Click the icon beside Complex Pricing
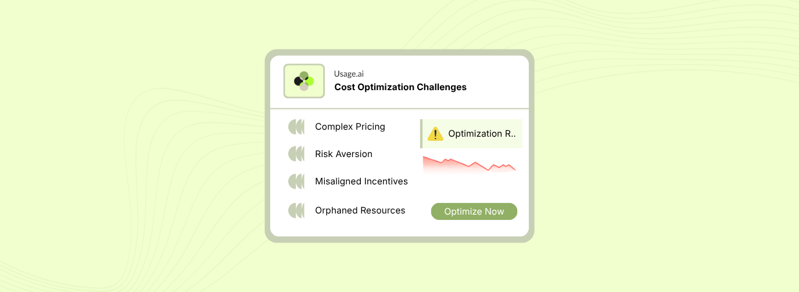Viewport: 799px width, 292px height. [296, 127]
